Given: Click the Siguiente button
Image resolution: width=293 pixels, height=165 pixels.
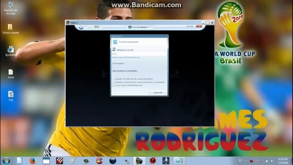Looking at the screenshot, I should pos(158,93).
